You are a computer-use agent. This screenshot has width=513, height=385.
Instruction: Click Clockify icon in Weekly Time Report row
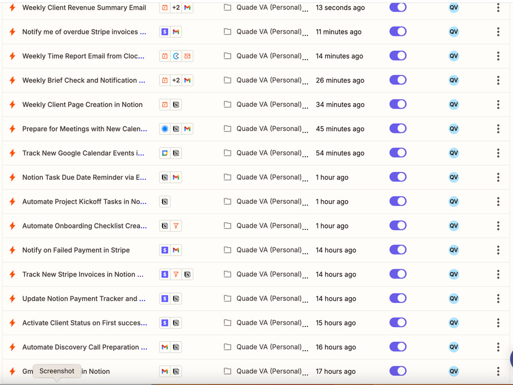point(176,56)
